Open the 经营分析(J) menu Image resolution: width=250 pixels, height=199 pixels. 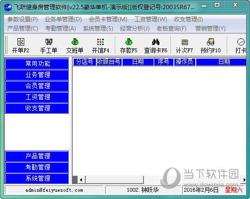click(135, 29)
